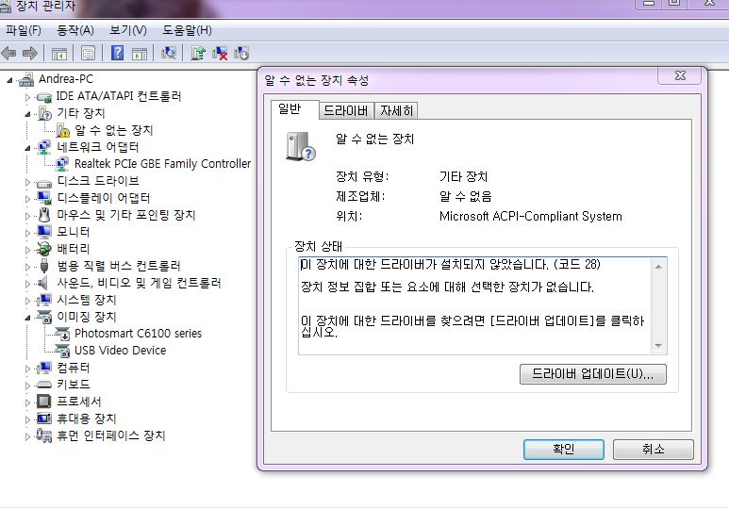This screenshot has height=509, width=729.
Task: Expand the 시스템 장치 node
Action: click(27, 301)
